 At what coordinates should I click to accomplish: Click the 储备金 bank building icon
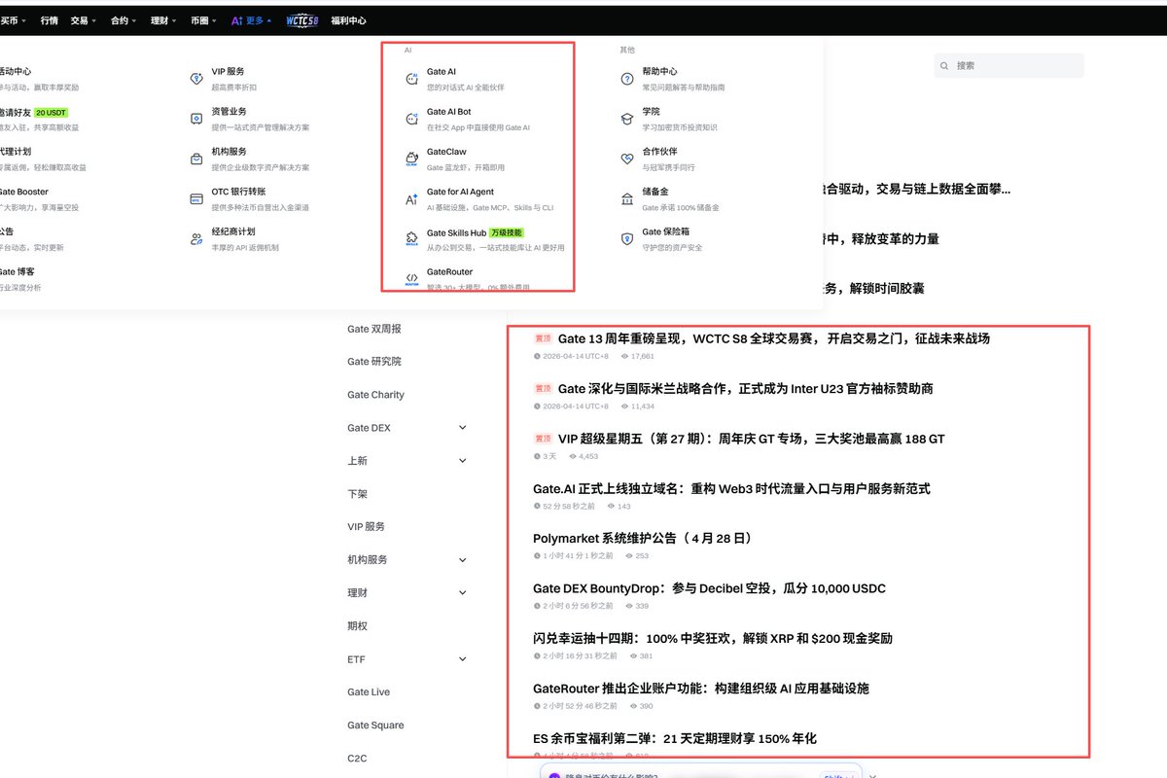pyautogui.click(x=627, y=198)
